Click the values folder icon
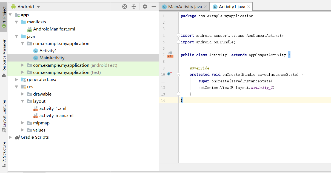This screenshot has width=331, height=173. click(x=30, y=130)
